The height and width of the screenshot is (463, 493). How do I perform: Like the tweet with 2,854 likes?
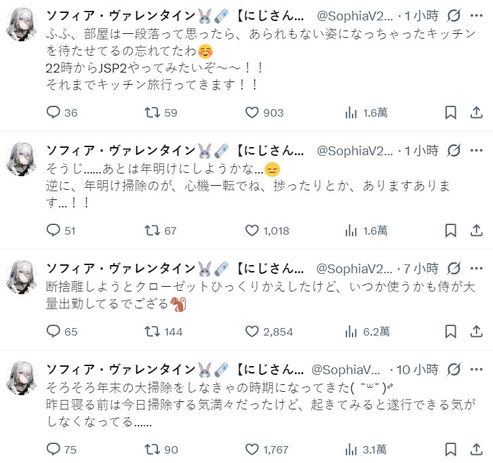point(252,331)
